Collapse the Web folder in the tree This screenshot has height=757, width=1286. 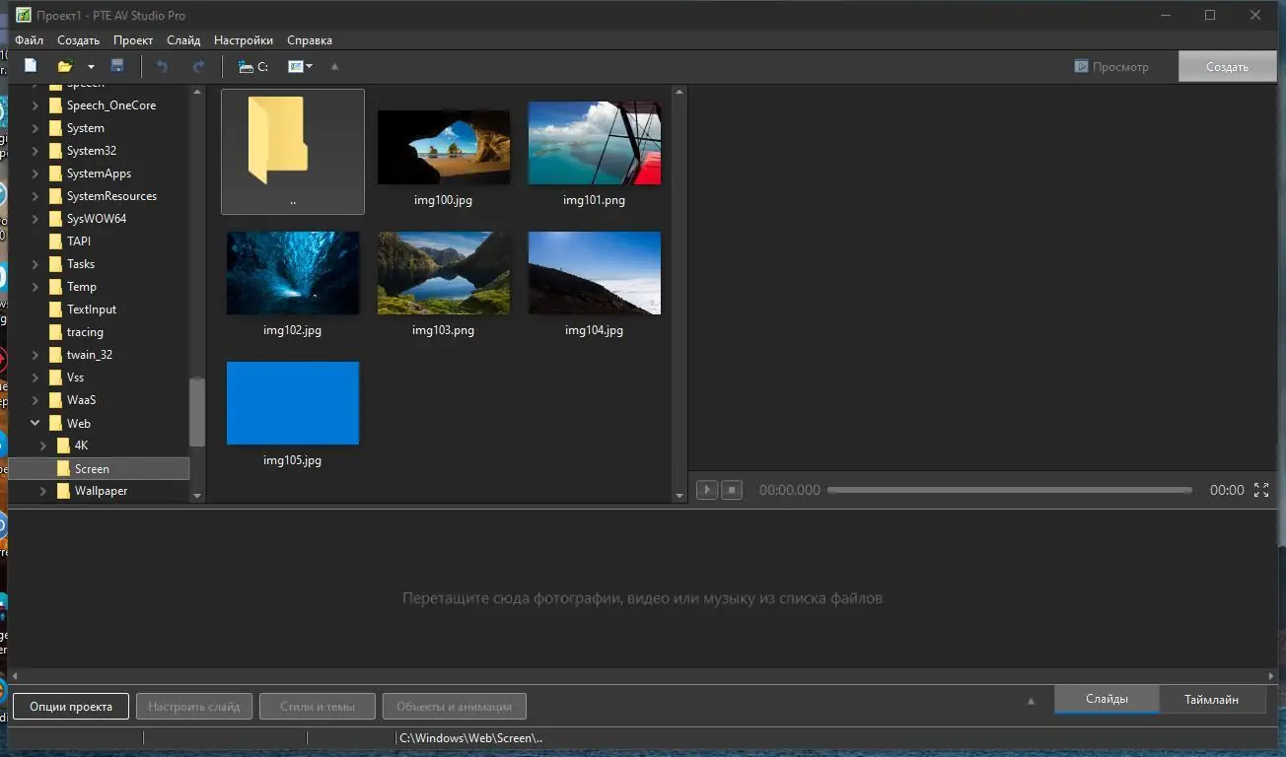pos(36,423)
